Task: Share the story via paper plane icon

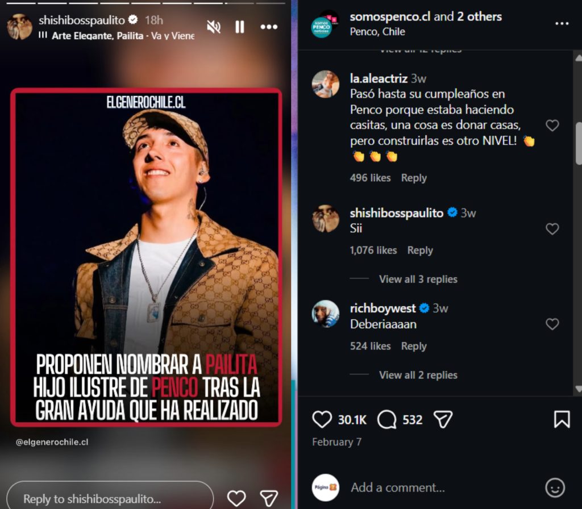Action: (269, 498)
